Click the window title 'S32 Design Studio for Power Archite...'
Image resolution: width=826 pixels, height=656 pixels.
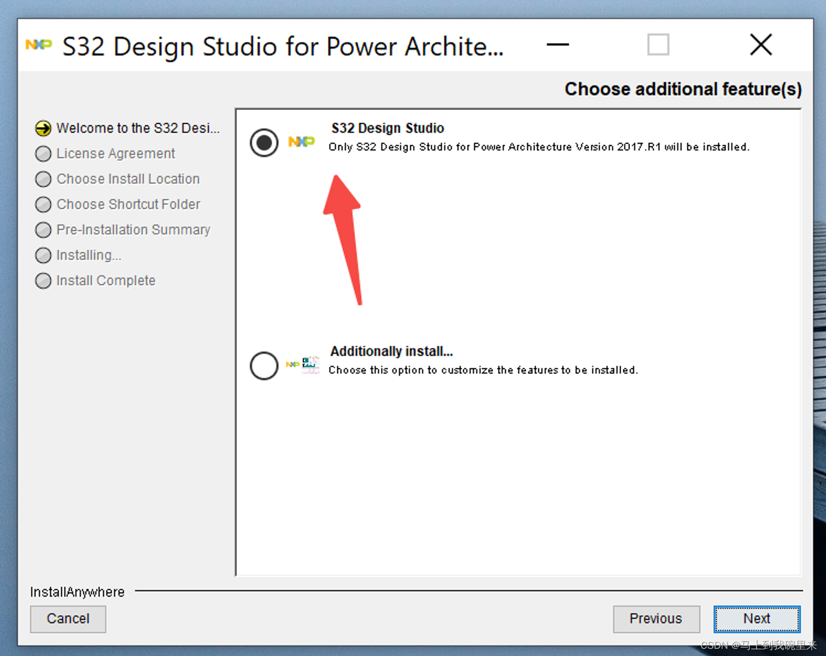pyautogui.click(x=283, y=46)
